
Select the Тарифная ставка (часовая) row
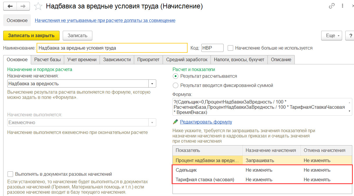click(x=262, y=179)
